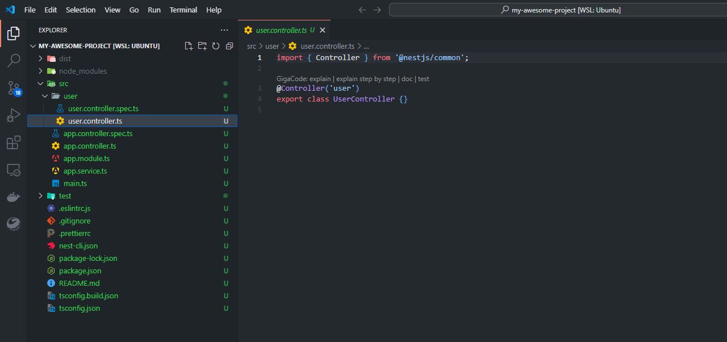Image resolution: width=727 pixels, height=342 pixels.
Task: Open the Run menu
Action: pyautogui.click(x=154, y=10)
